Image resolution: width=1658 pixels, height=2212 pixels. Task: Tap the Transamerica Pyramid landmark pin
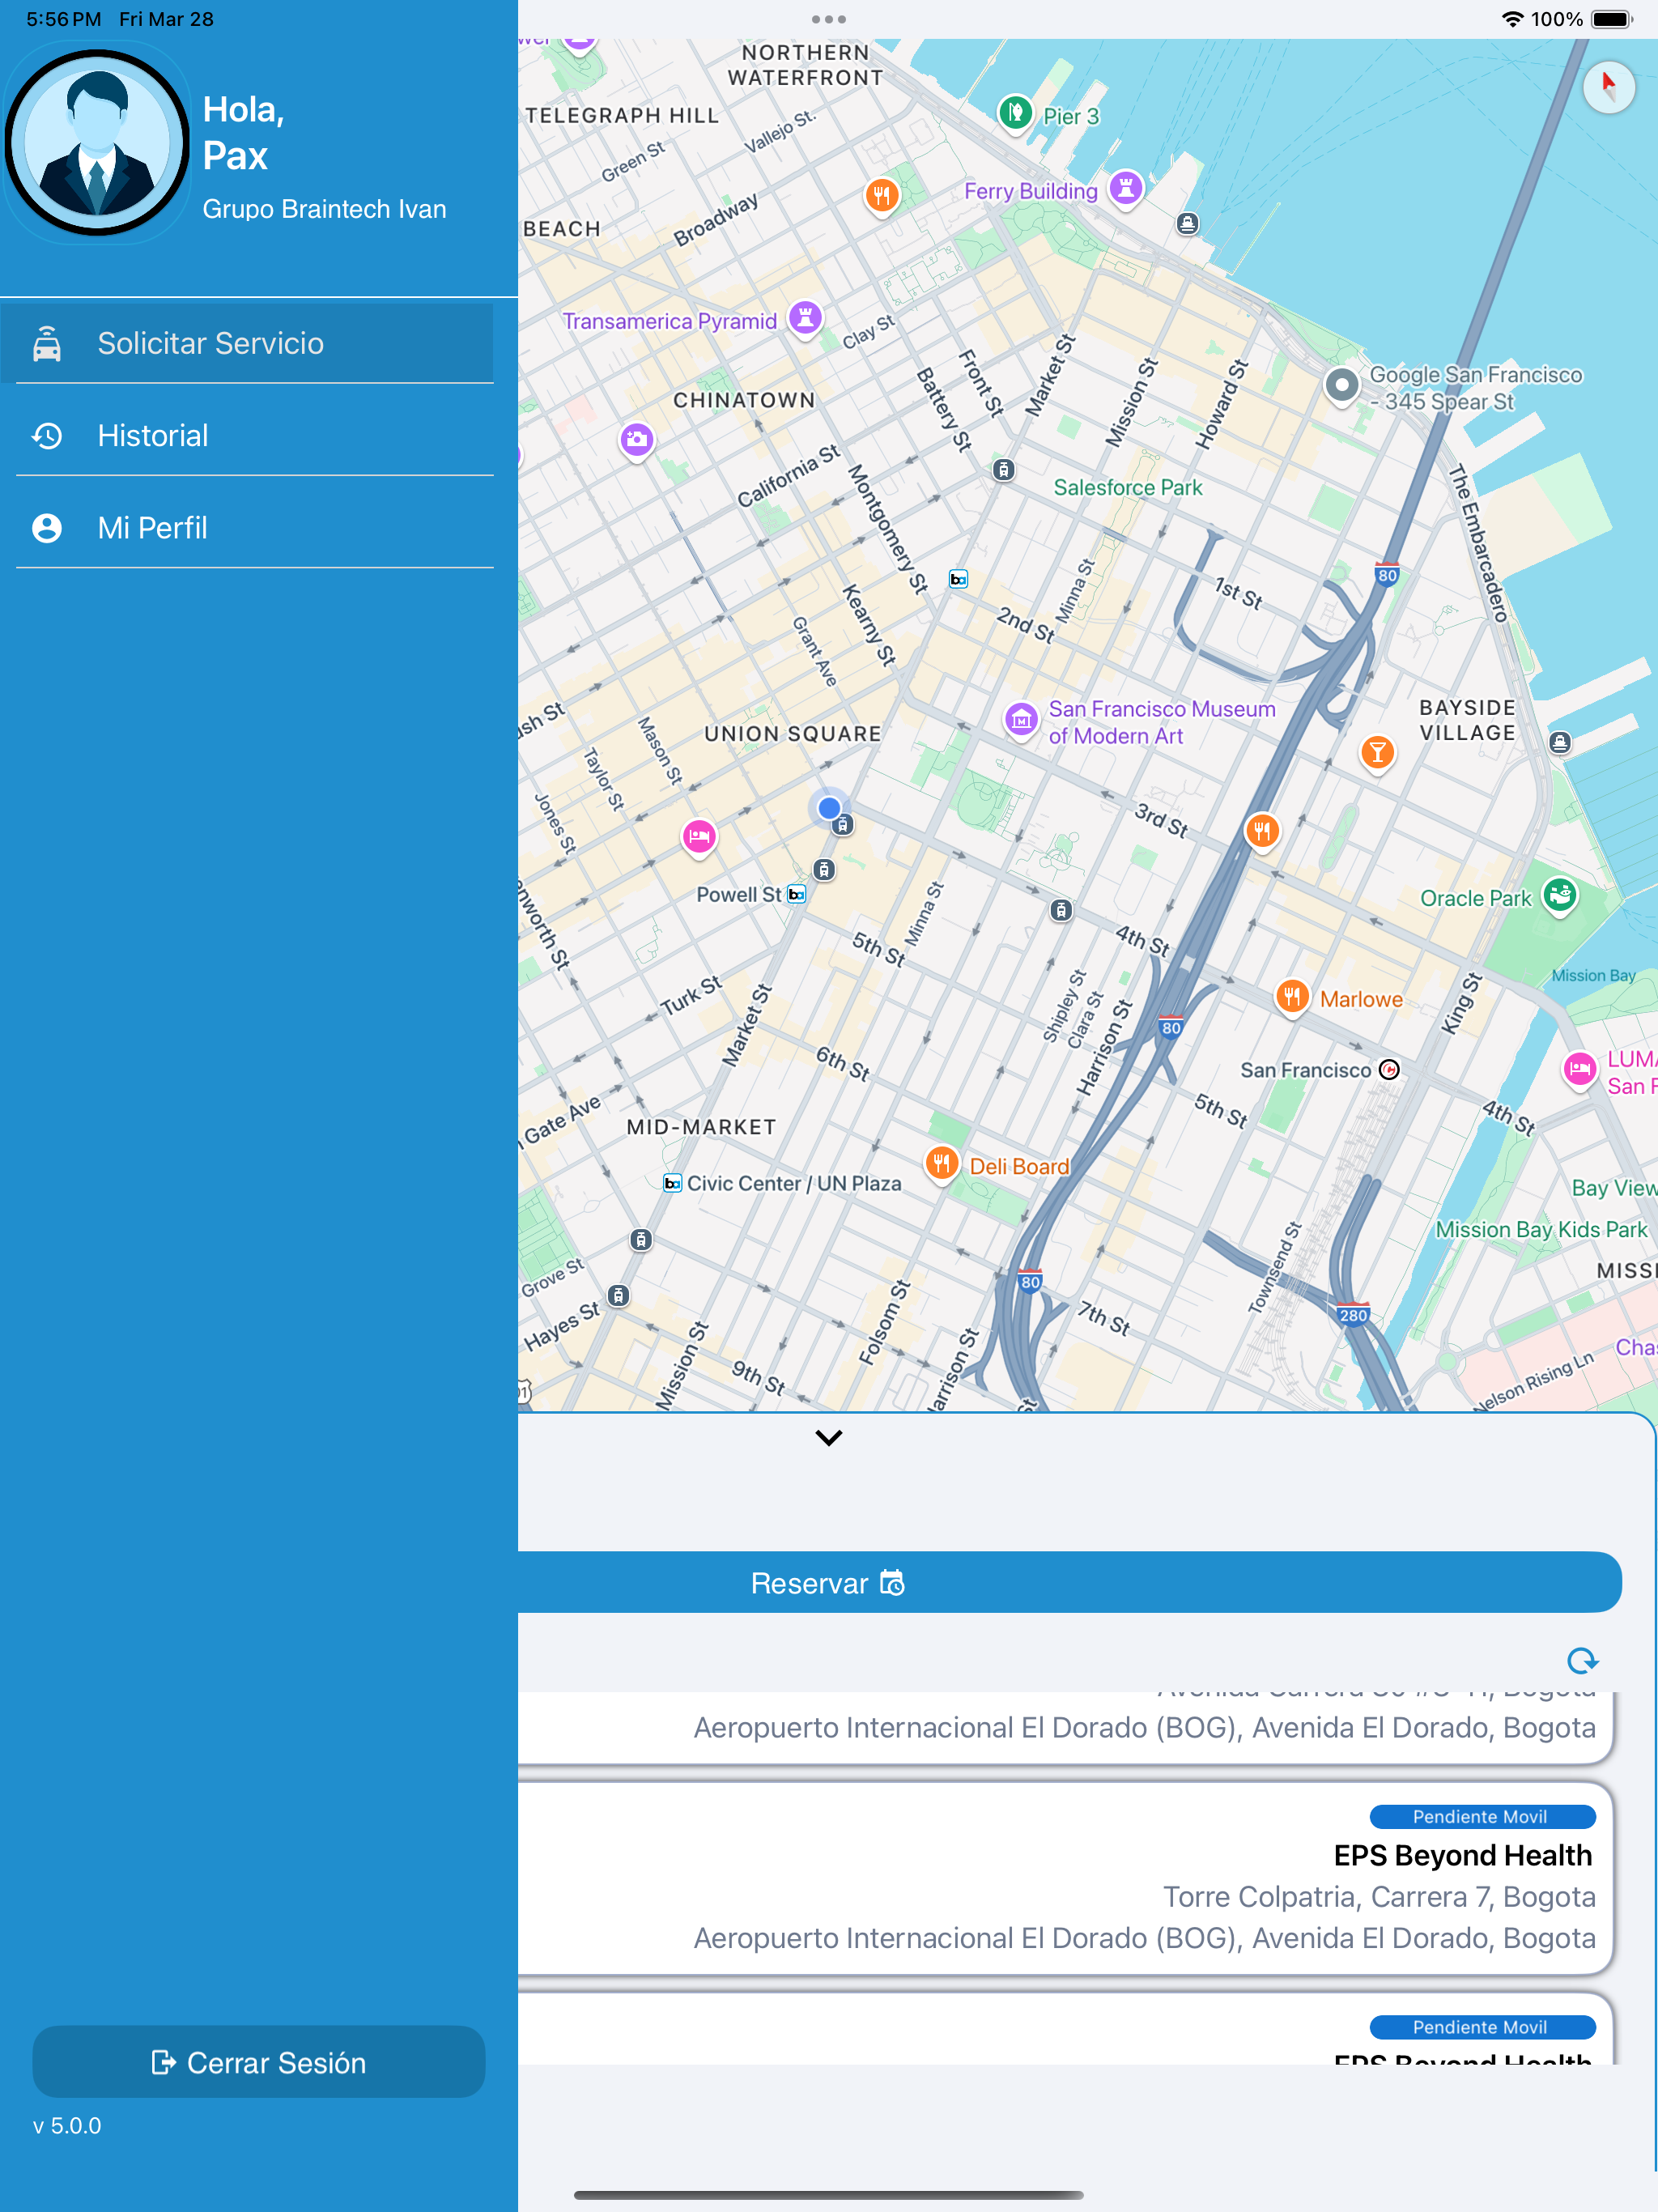[805, 319]
